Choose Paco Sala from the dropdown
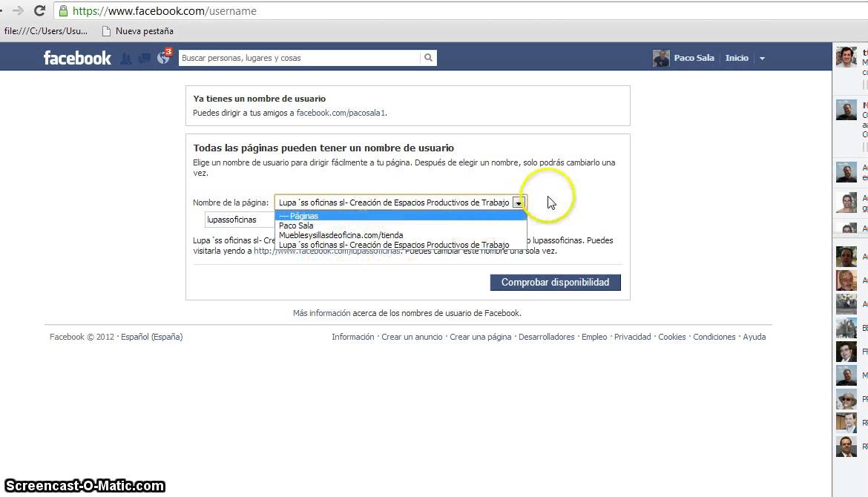Screen dimensions: 868x497 pos(401,226)
